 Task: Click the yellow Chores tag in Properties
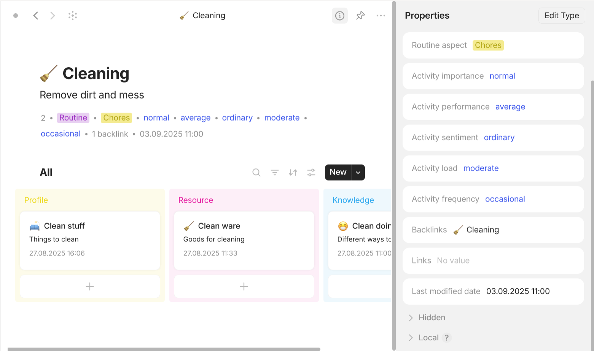[x=488, y=45]
